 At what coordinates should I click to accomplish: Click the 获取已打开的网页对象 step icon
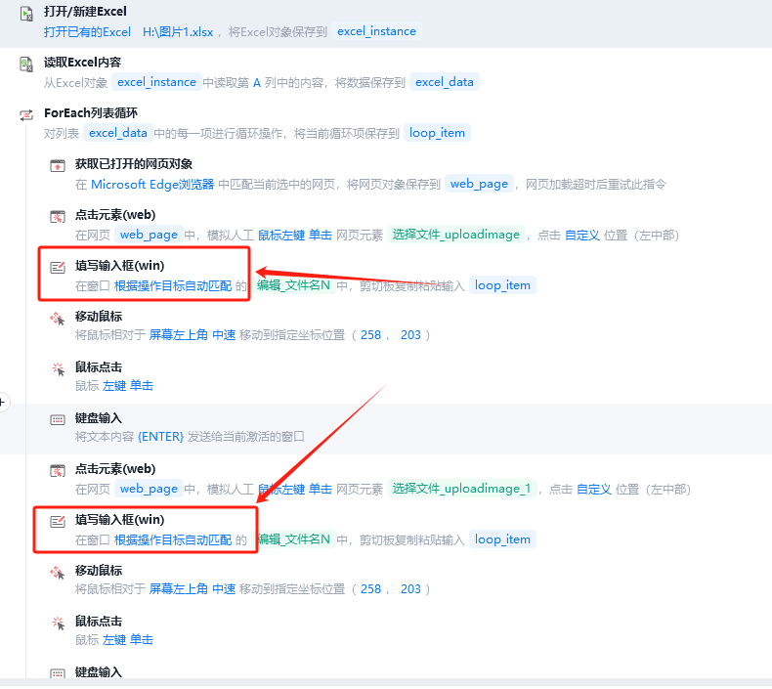point(58,166)
